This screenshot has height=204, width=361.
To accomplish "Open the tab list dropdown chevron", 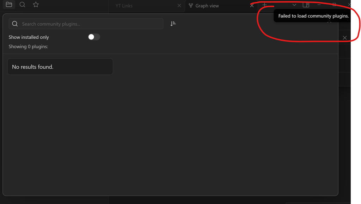I will [x=294, y=5].
